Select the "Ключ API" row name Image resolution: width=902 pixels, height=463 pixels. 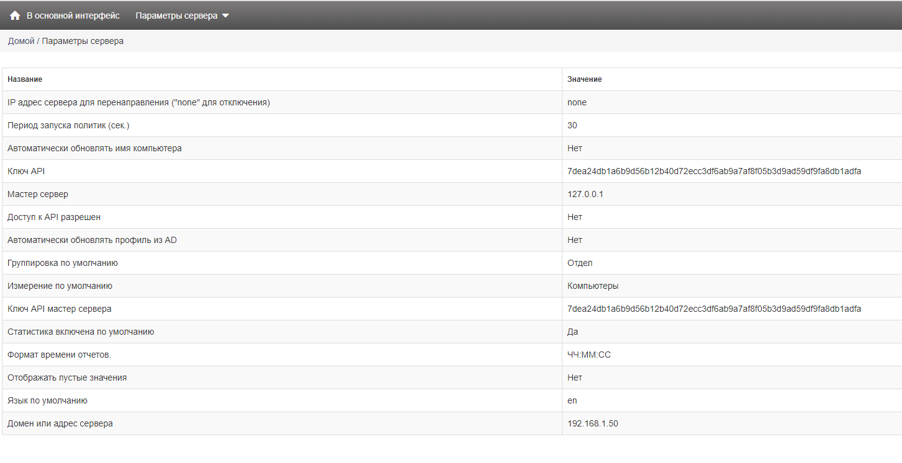click(26, 171)
